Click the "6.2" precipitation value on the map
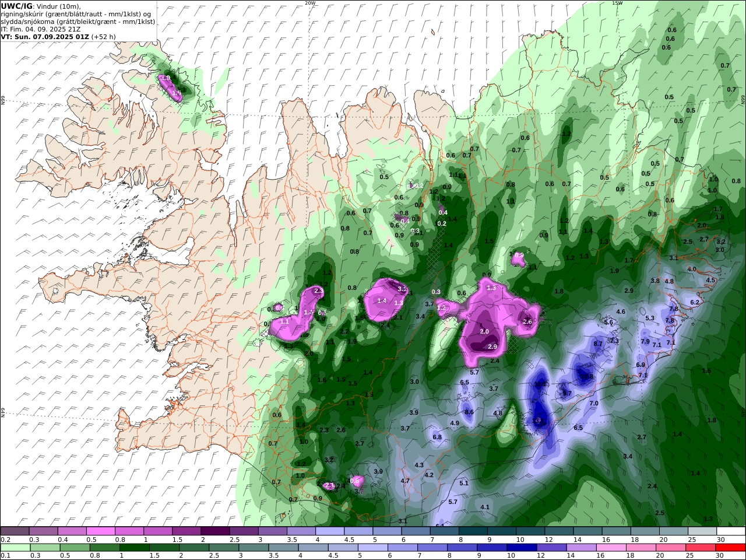The height and width of the screenshot is (560, 746). pos(695,302)
